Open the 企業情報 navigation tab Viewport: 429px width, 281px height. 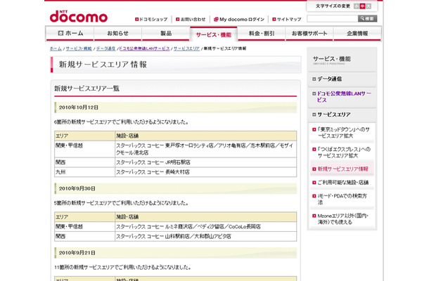(357, 33)
